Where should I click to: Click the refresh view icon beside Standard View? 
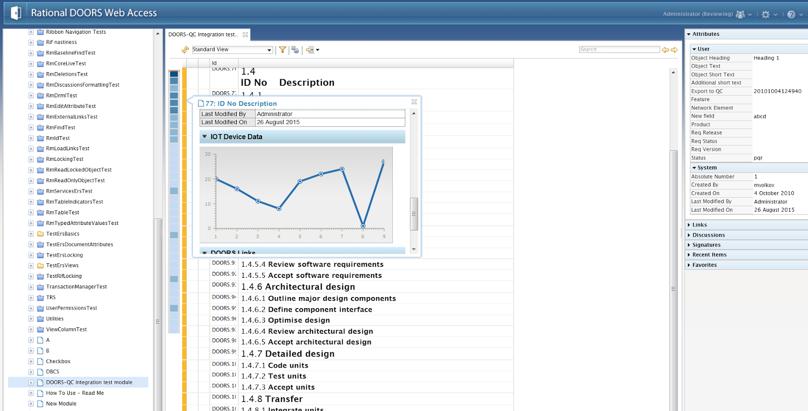pyautogui.click(x=185, y=50)
